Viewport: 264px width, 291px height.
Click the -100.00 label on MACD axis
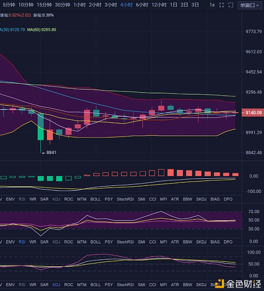(x=253, y=192)
